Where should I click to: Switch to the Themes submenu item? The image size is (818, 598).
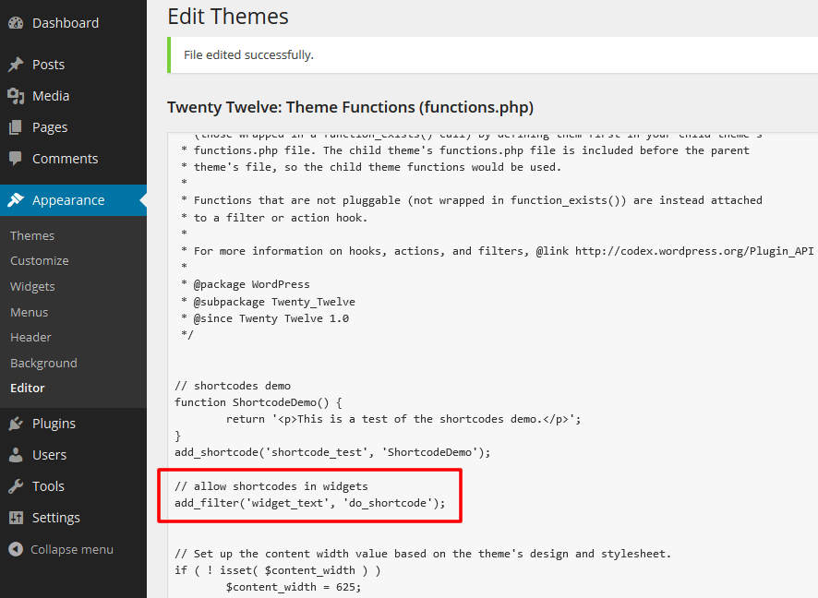coord(32,235)
